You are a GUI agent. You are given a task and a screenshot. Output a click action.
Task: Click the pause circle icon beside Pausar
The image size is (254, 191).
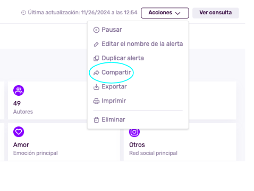coord(96,30)
